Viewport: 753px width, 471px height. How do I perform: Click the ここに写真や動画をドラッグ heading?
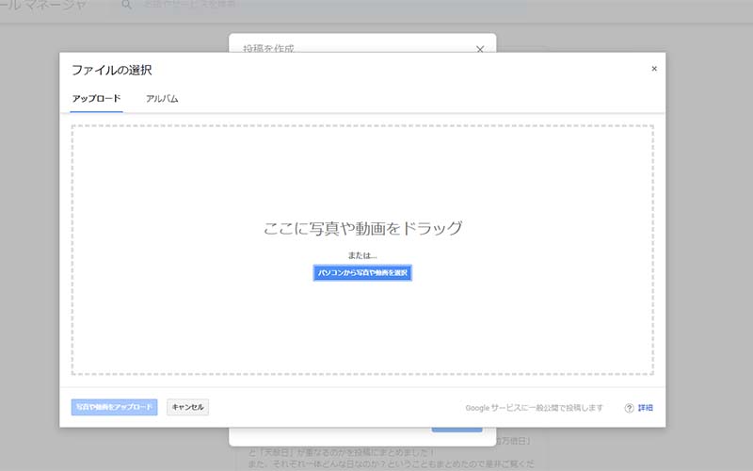(362, 228)
